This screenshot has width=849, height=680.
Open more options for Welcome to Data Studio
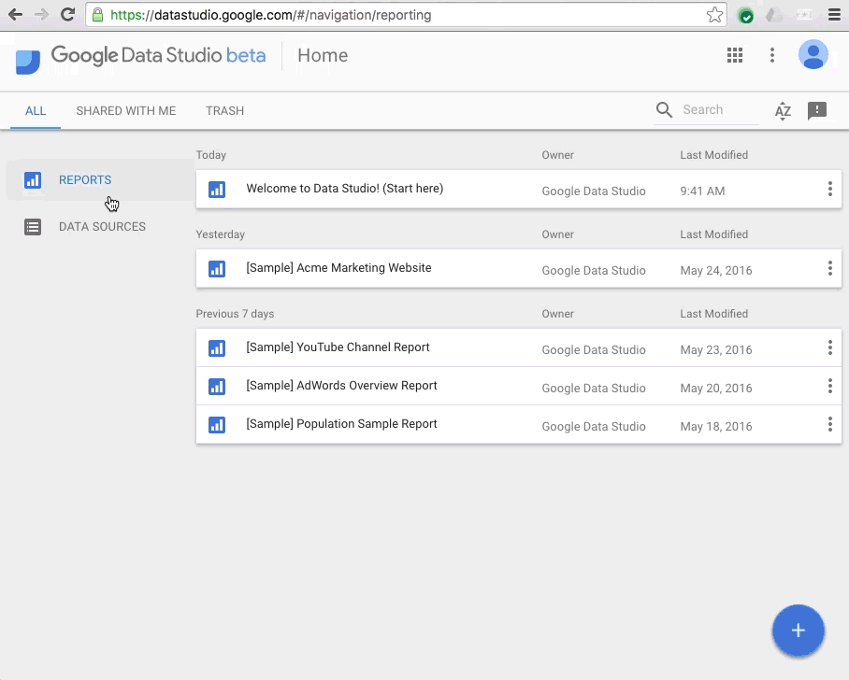[829, 189]
